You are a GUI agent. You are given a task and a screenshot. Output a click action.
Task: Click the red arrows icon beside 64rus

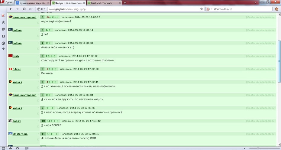point(10,69)
